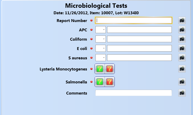Screen dimensions: 193x115
Task: Click the Coliform value input field
Action: click(x=139, y=39)
